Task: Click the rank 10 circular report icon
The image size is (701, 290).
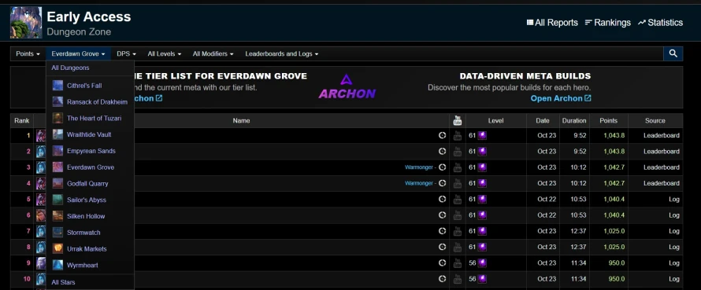Action: [x=442, y=279]
